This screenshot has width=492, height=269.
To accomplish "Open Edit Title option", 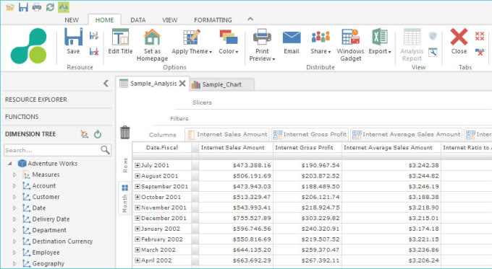I will tap(120, 41).
